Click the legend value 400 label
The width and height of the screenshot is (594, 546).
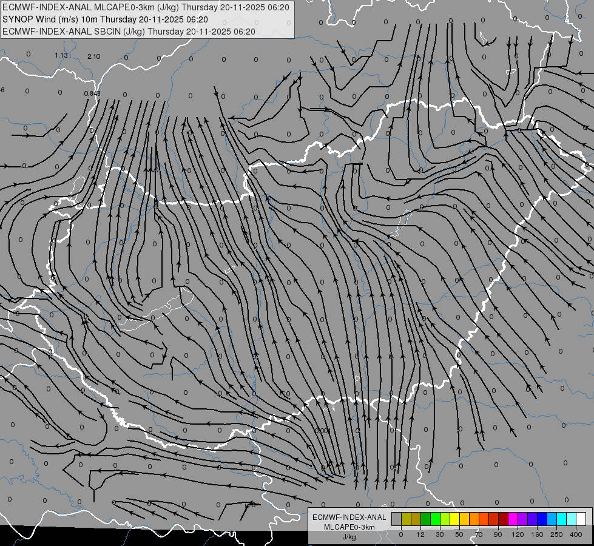point(576,534)
